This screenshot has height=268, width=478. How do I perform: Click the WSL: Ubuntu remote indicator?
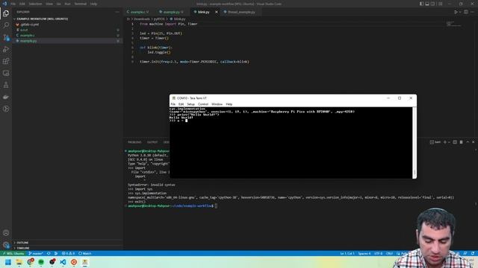click(13, 253)
